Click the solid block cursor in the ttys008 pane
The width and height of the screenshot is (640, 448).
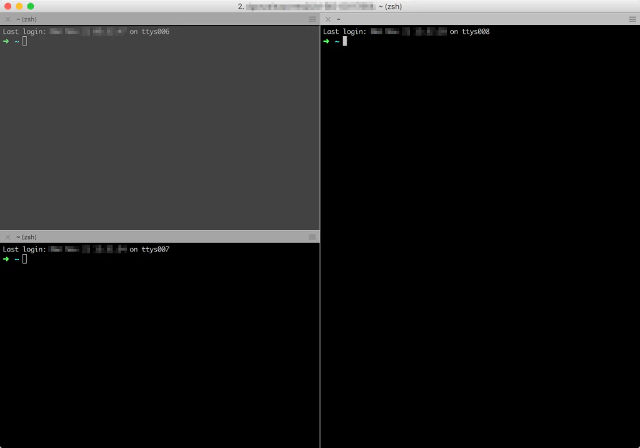(x=344, y=41)
